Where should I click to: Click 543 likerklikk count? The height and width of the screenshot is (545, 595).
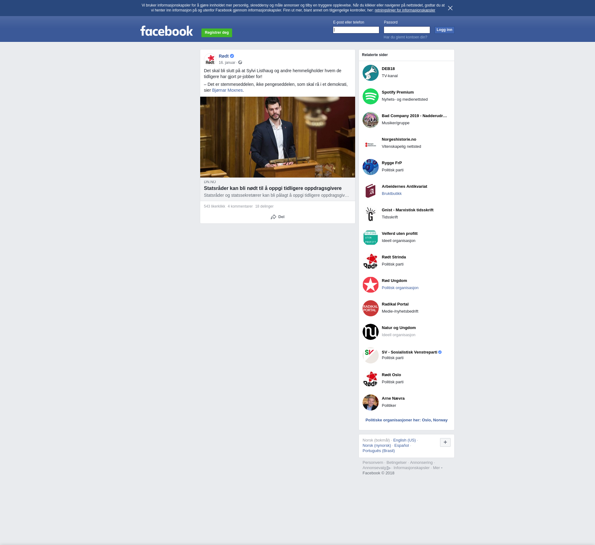[x=214, y=206]
